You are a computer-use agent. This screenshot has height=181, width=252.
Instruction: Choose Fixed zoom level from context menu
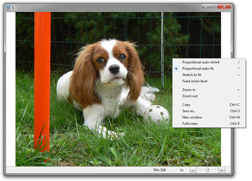click(195, 81)
